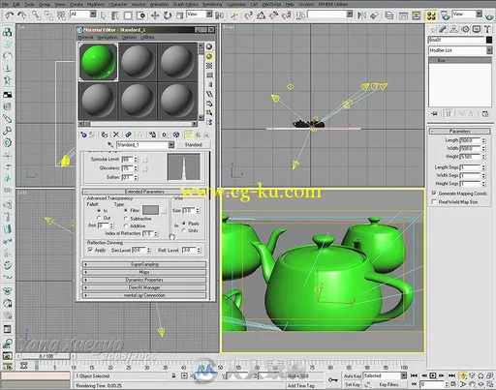Toggle the checker Background icon beside sample slots
Screen dimensions: 496x390
(x=209, y=66)
